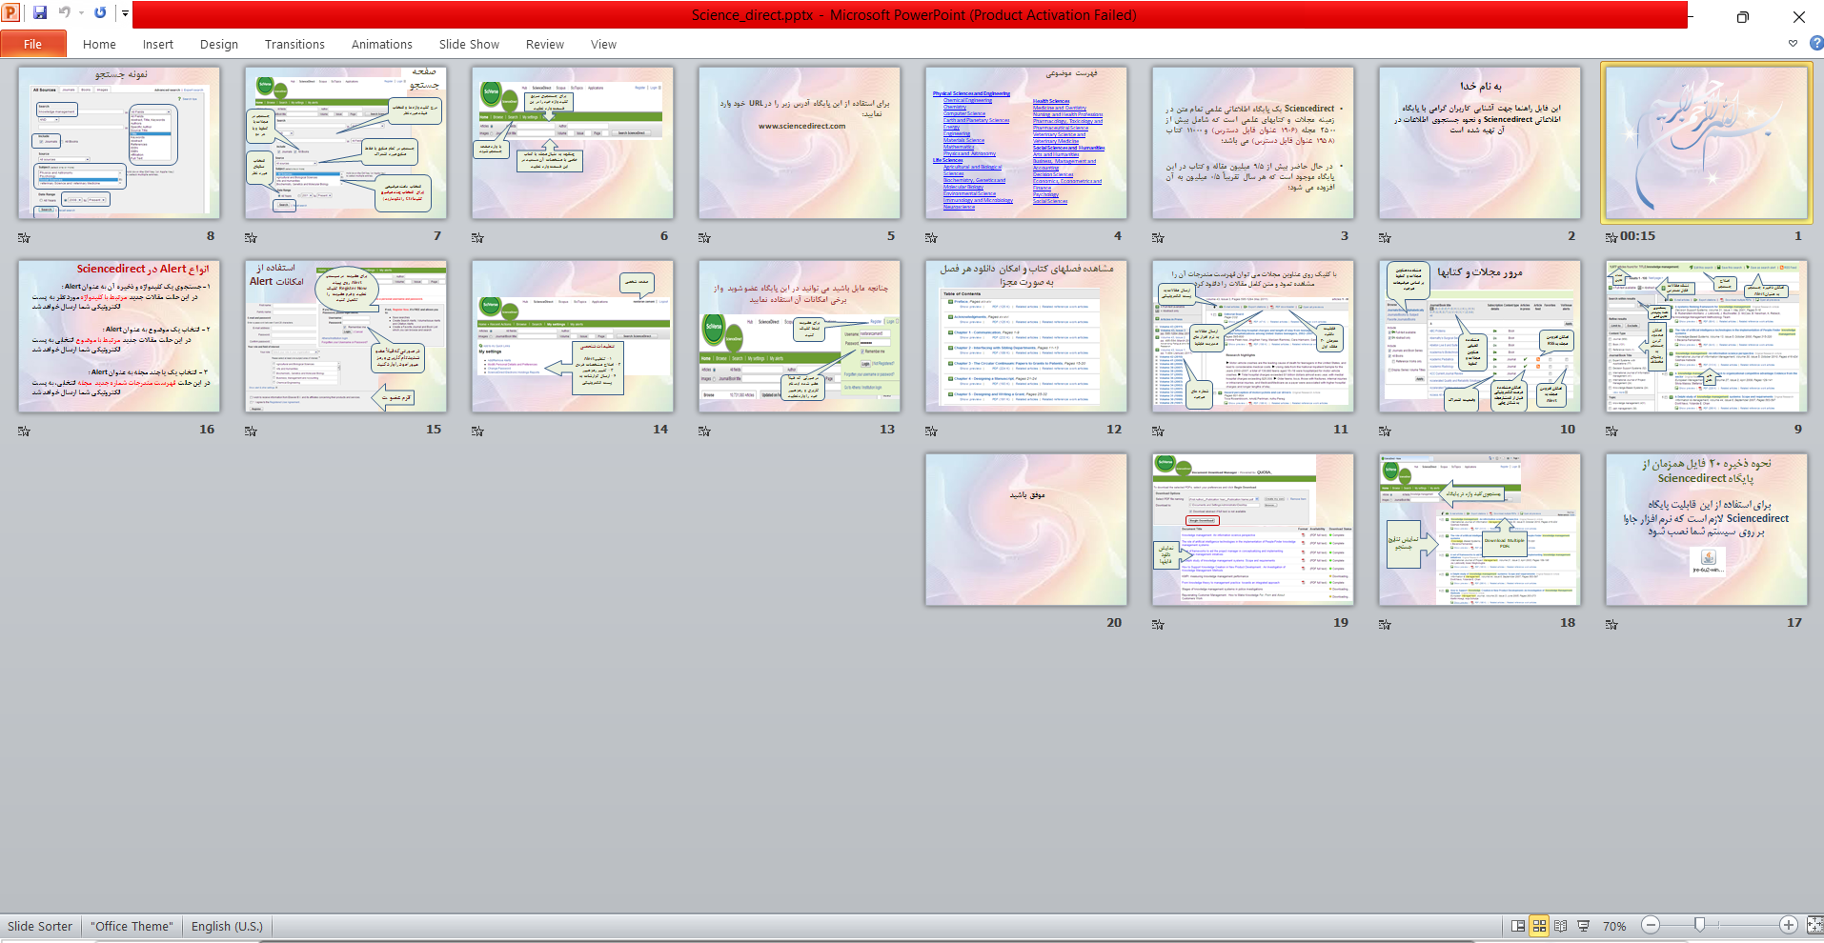Select slide 12 thumbnail with table of contents
Image resolution: width=1824 pixels, height=943 pixels.
[1025, 336]
